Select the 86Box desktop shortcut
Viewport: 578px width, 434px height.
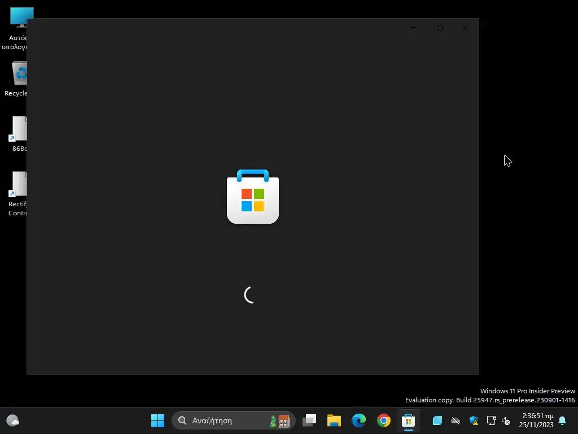pyautogui.click(x=17, y=134)
